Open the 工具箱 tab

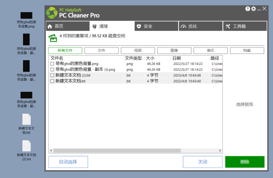point(245,26)
